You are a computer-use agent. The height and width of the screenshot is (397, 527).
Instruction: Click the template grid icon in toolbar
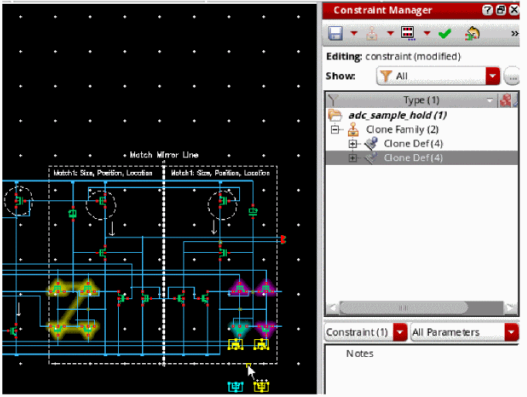pyautogui.click(x=409, y=33)
